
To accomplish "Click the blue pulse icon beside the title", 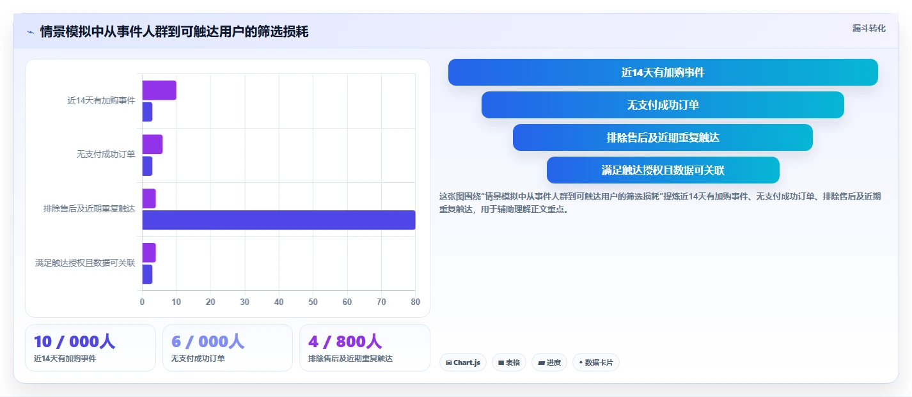I will pyautogui.click(x=30, y=31).
